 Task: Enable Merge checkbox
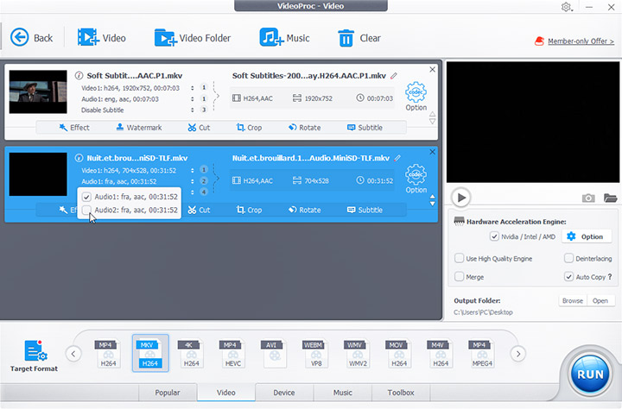[x=459, y=277]
